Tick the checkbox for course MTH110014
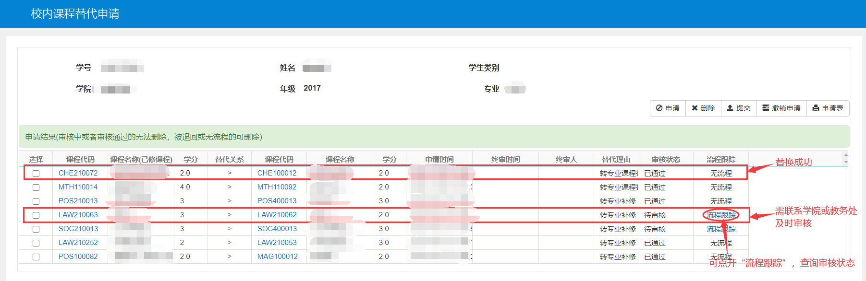This screenshot has height=281, width=866. 36,187
